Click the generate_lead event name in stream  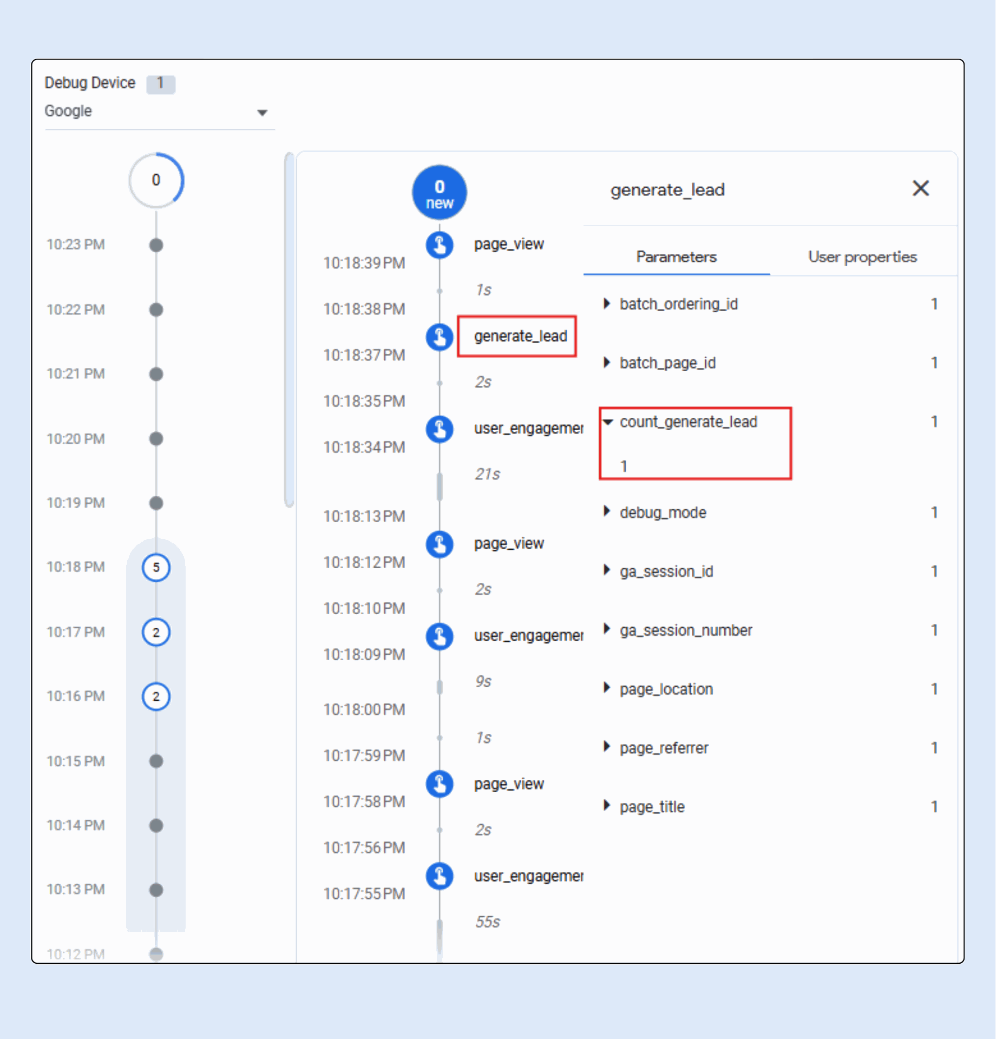[x=520, y=337]
